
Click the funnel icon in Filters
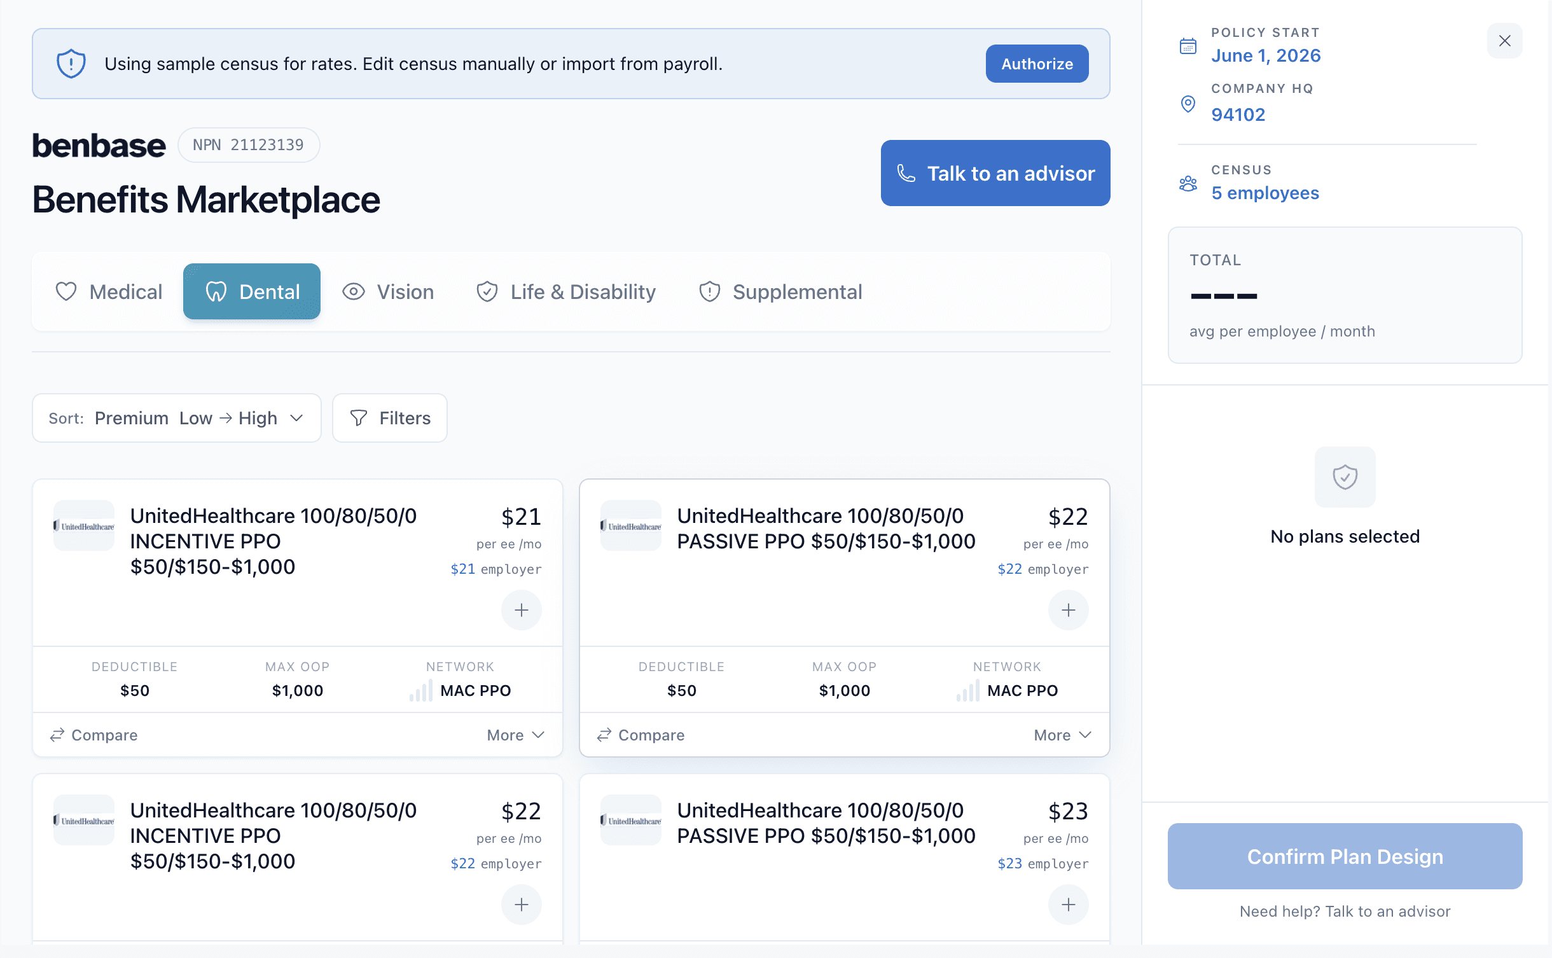pyautogui.click(x=359, y=418)
